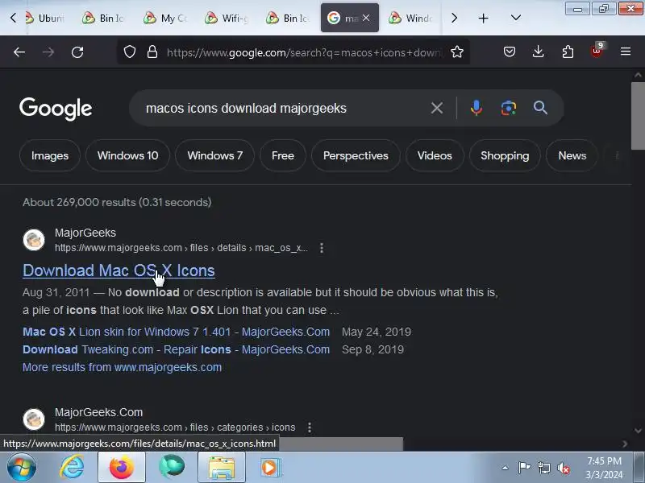Open the list all tabs dropdown
645x483 pixels.
(516, 18)
